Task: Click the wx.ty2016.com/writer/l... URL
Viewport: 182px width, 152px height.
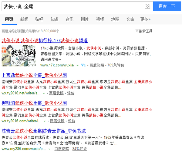Action: pos(22,121)
